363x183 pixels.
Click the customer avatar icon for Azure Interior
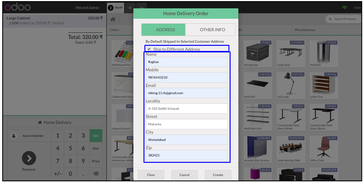coord(13,136)
